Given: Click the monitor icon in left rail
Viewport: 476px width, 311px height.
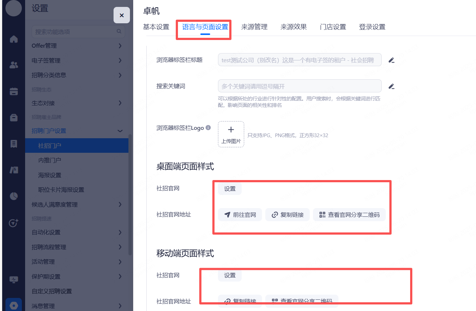Looking at the screenshot, I should pos(14,279).
